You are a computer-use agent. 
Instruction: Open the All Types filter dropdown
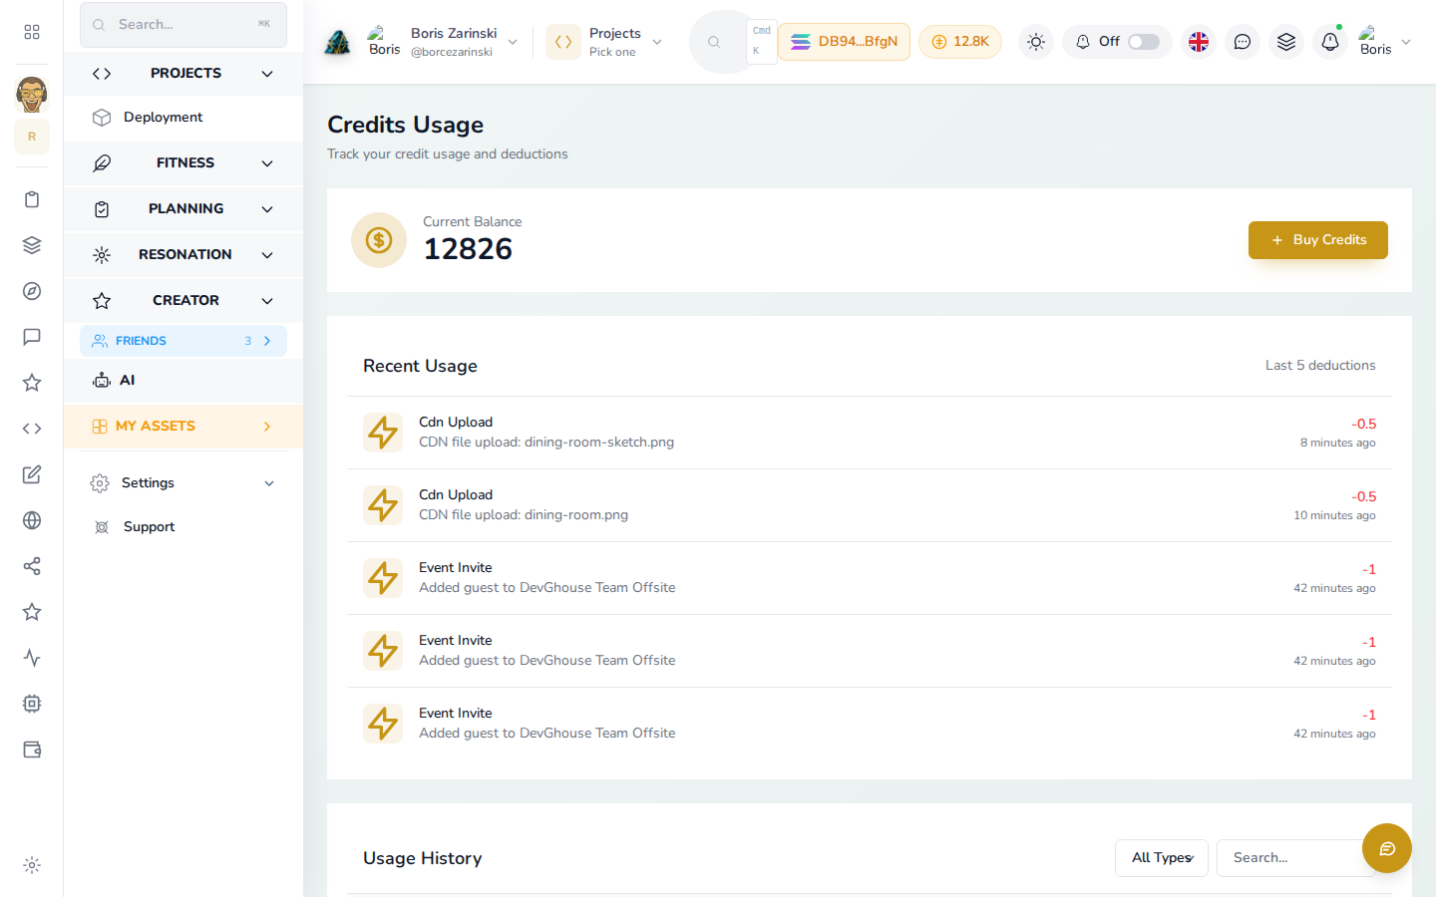(x=1162, y=858)
